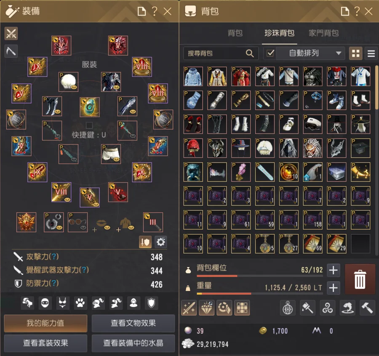Open the 自動排列 dropdown arrow
Viewport: 379px width, 356px height.
click(x=339, y=53)
